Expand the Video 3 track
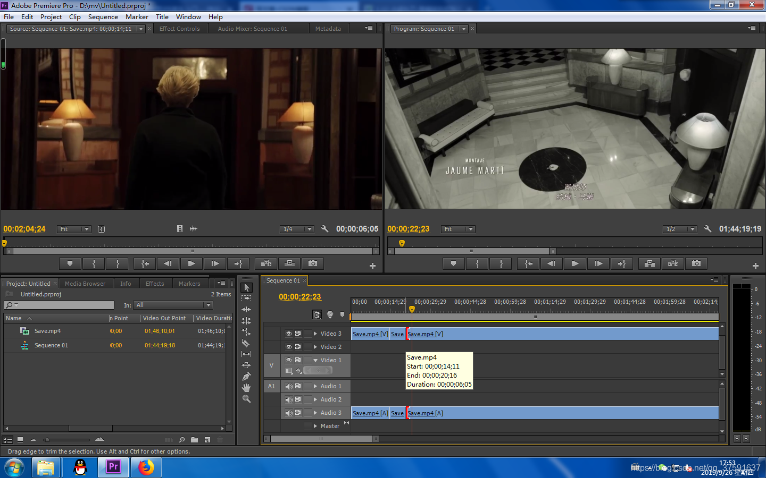766x478 pixels. coord(315,334)
